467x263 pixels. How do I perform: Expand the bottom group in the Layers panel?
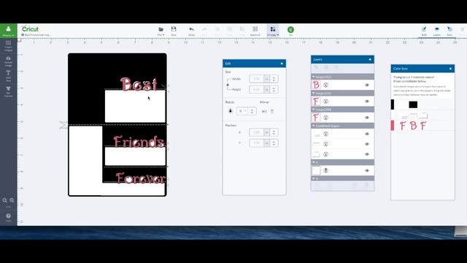pos(313,178)
